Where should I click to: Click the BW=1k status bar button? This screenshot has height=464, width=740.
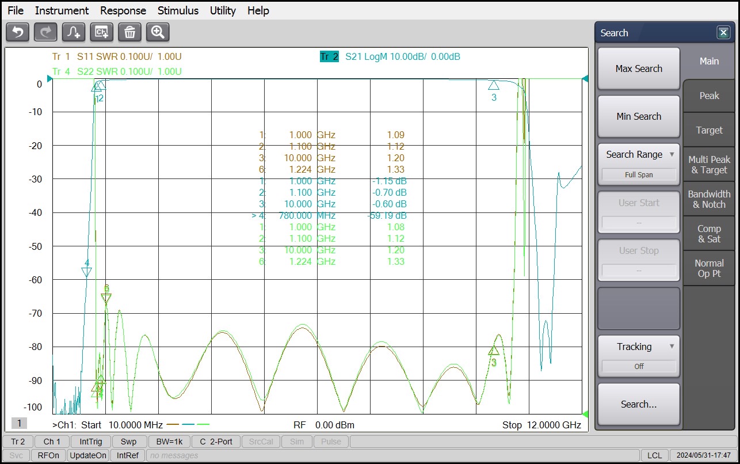click(169, 442)
